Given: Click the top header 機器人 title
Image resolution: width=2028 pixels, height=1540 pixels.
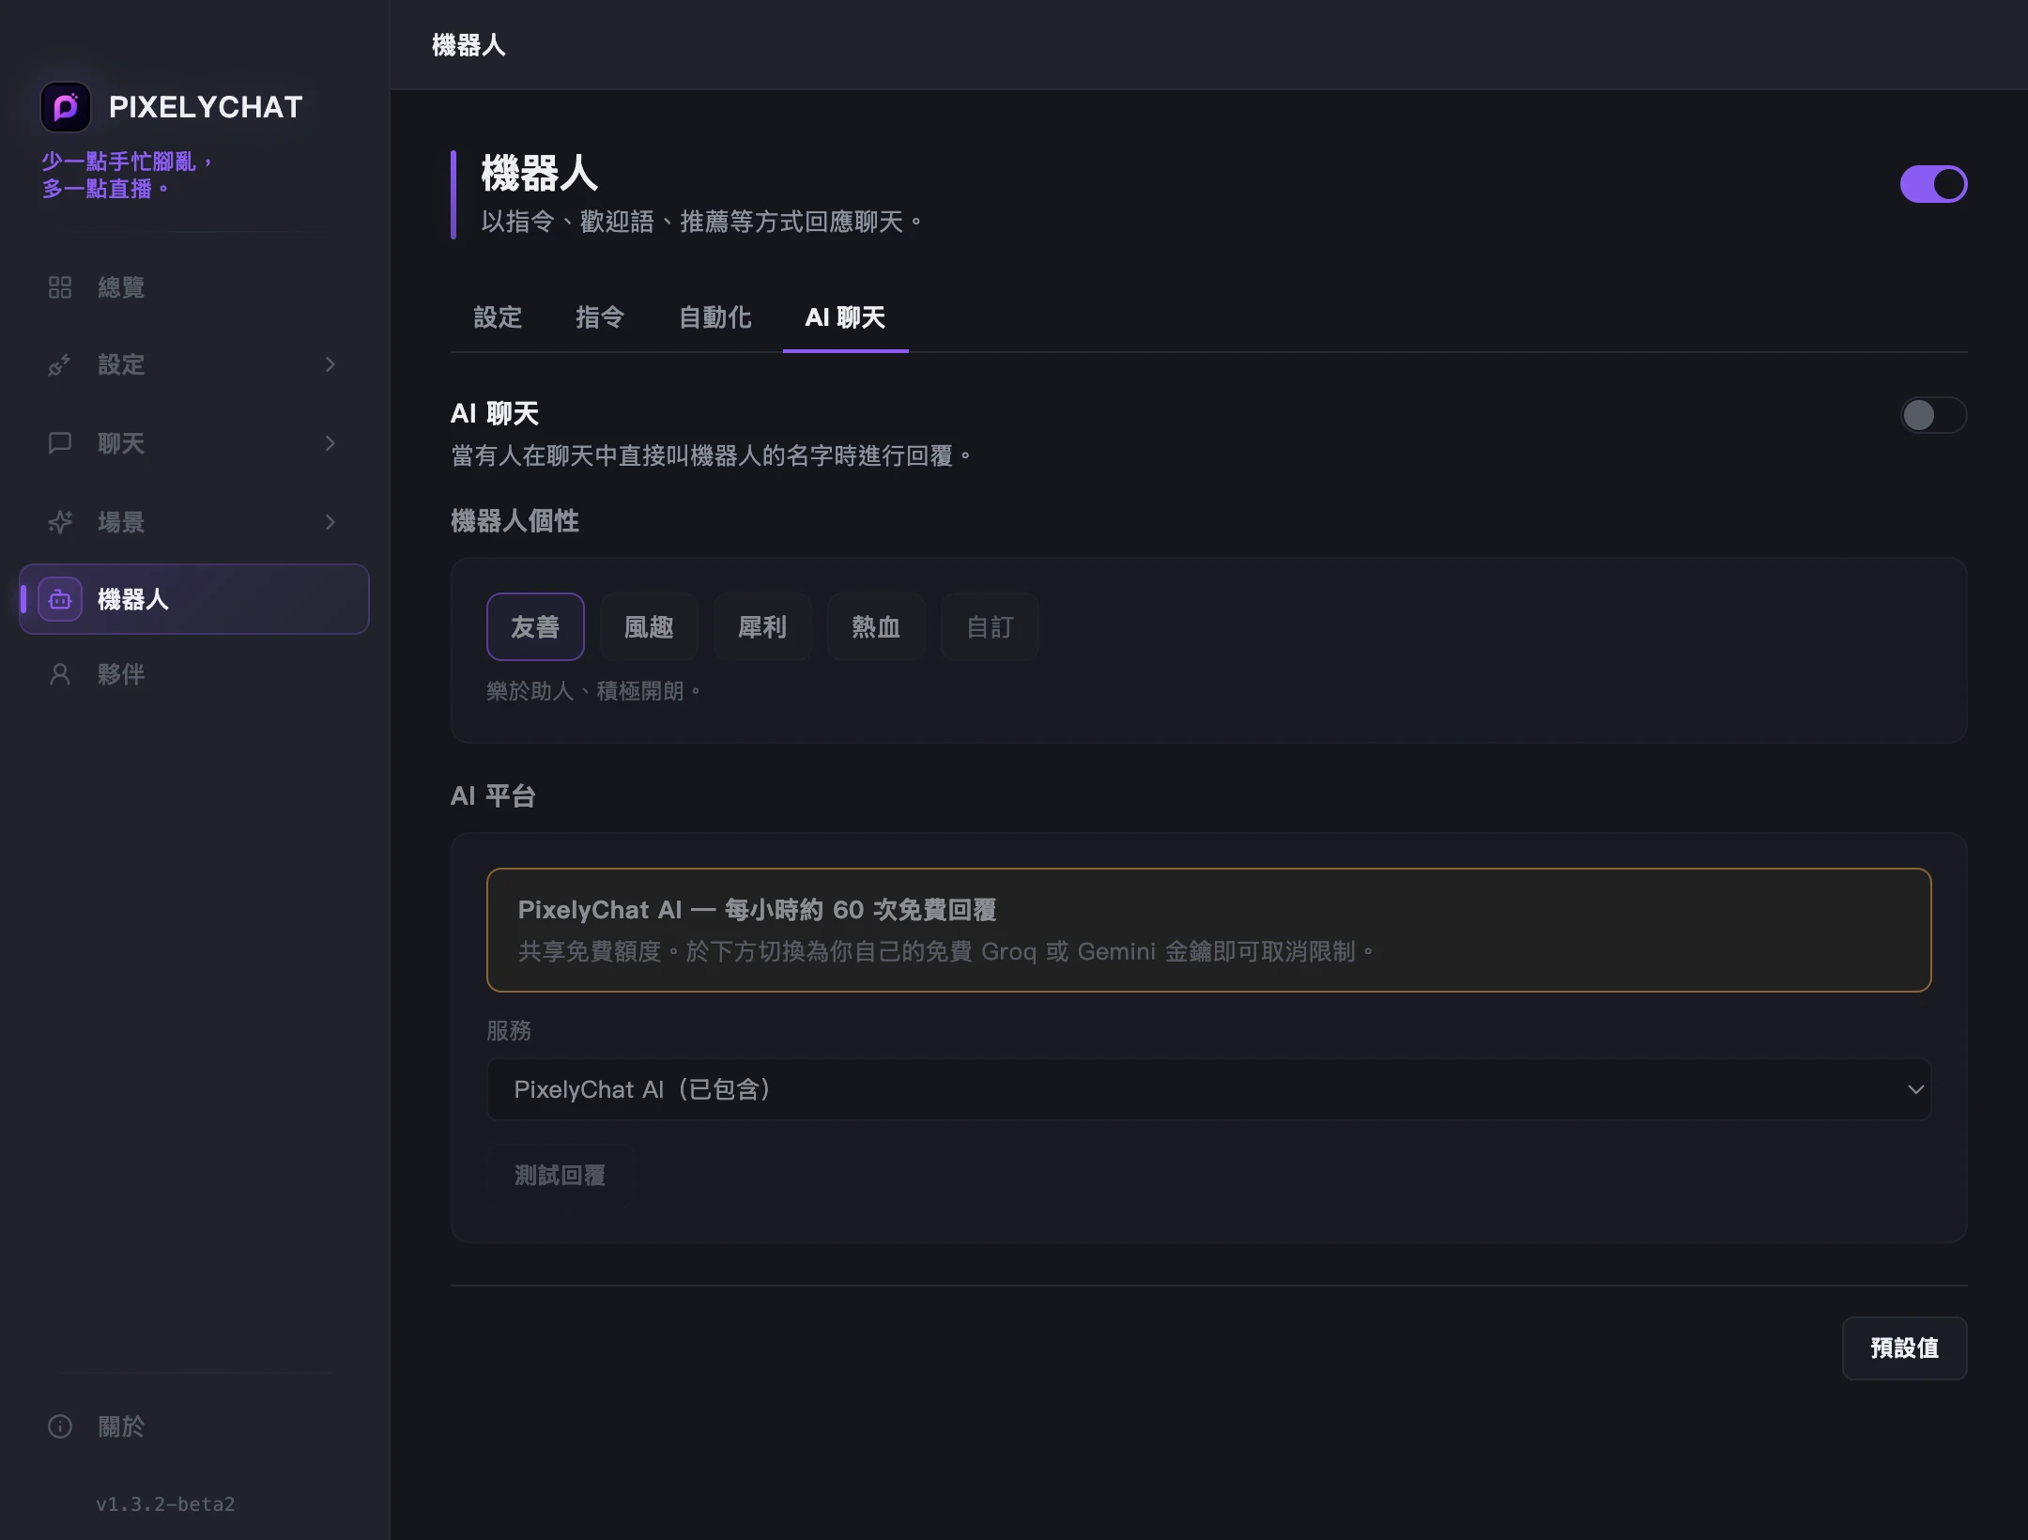Looking at the screenshot, I should pos(469,45).
